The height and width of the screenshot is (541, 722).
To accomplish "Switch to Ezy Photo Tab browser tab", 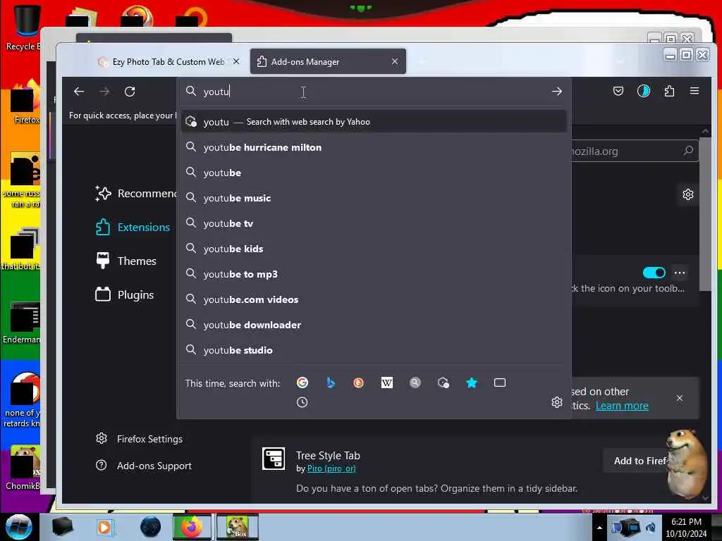I will [168, 61].
